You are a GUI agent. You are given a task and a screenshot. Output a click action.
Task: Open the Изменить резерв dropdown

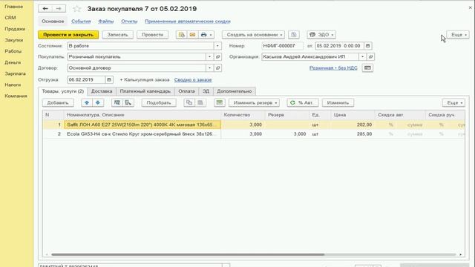(254, 102)
